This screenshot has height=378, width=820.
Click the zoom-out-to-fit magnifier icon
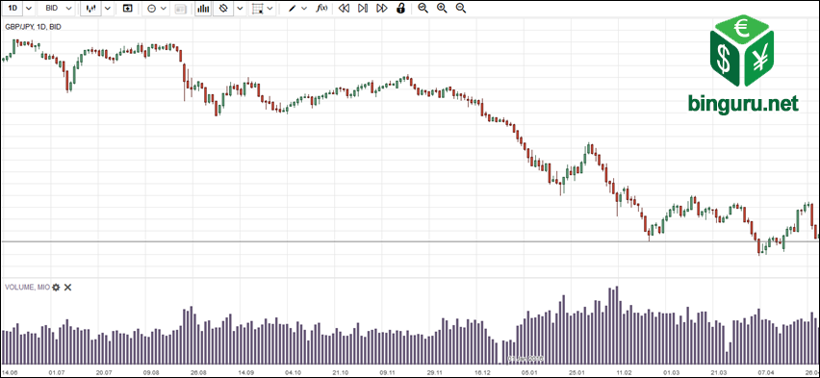[x=423, y=9]
